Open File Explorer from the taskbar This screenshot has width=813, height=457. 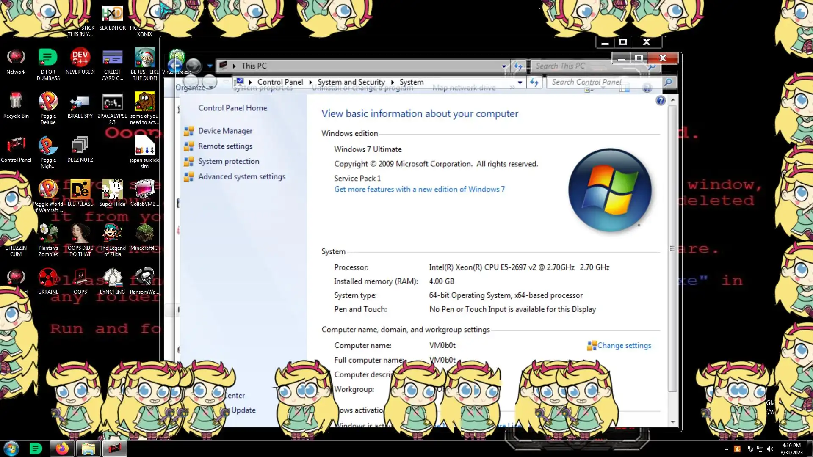[88, 449]
